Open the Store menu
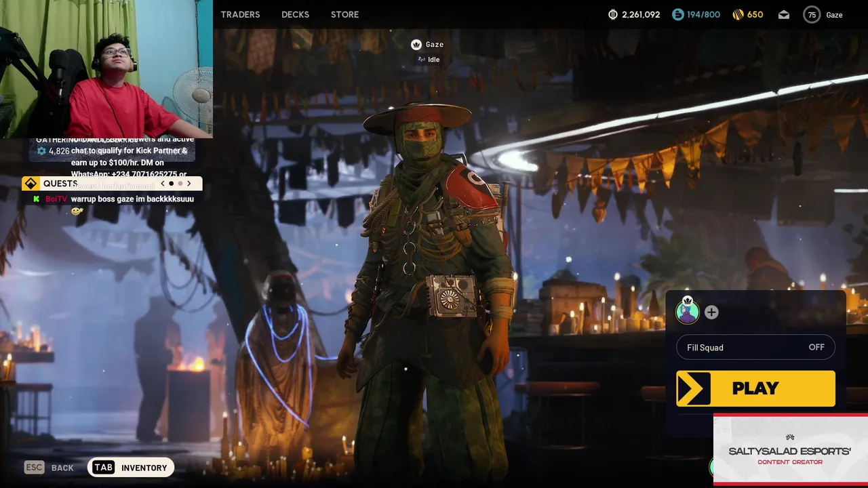Viewport: 868px width, 488px height. point(344,14)
